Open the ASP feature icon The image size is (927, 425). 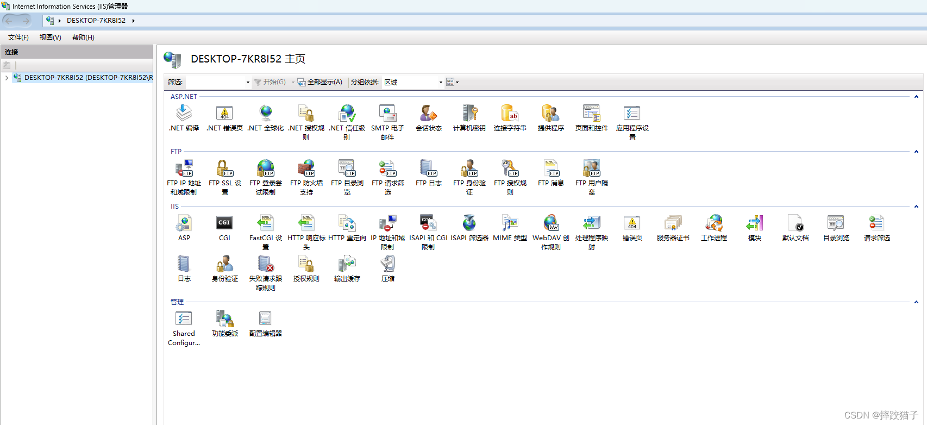click(184, 228)
